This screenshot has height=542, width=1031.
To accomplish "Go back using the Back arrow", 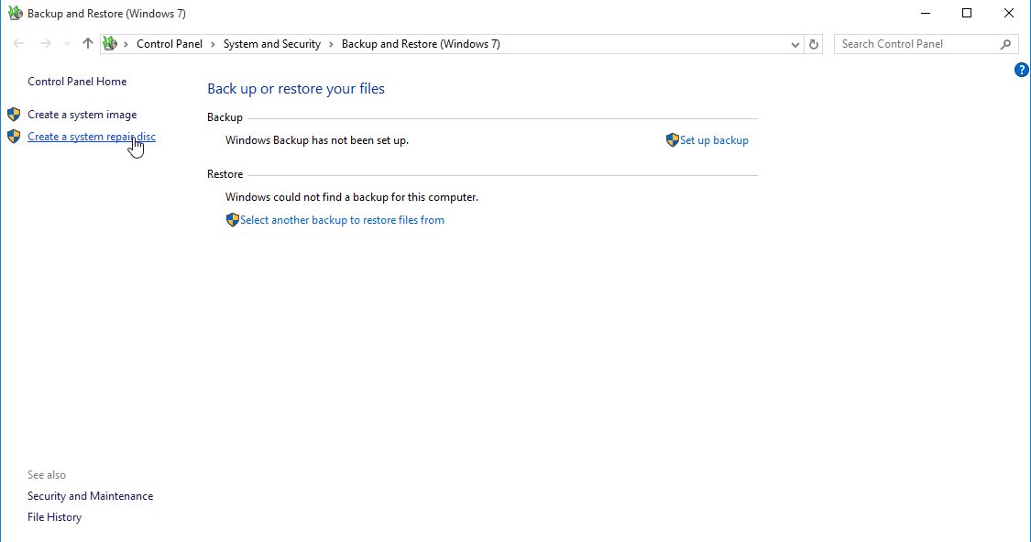I will click(18, 44).
